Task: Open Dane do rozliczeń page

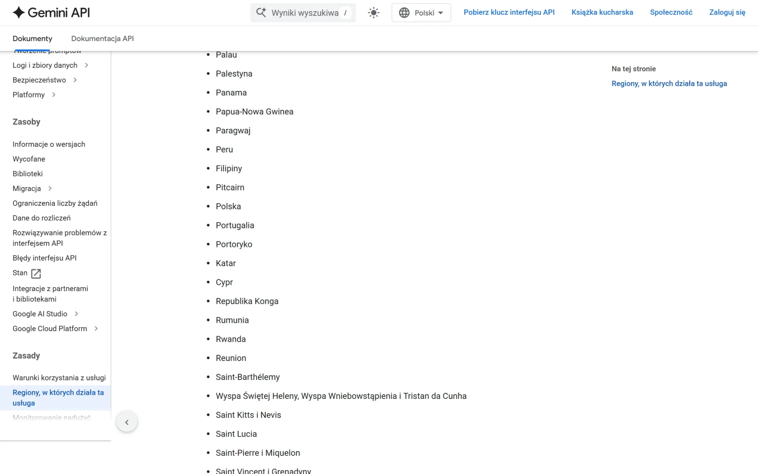Action: point(41,218)
